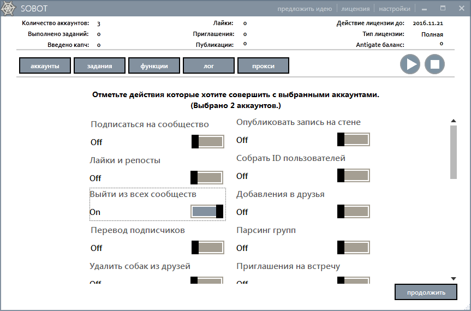
Task: Click the Приглашения counter label
Action: coord(213,34)
